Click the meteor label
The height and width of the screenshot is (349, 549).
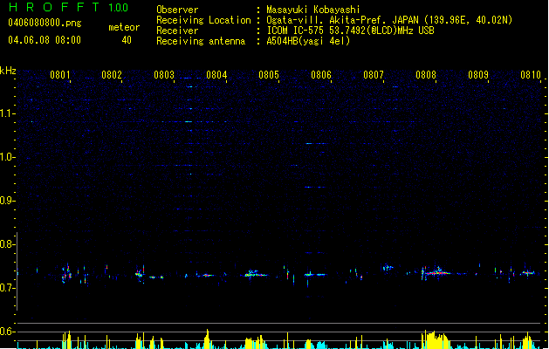pos(124,27)
